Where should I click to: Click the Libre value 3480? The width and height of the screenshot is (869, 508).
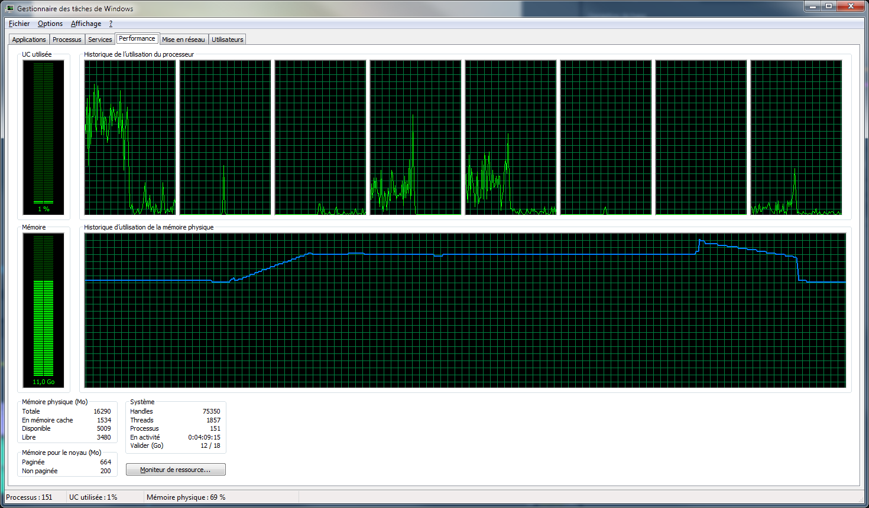pyautogui.click(x=104, y=437)
